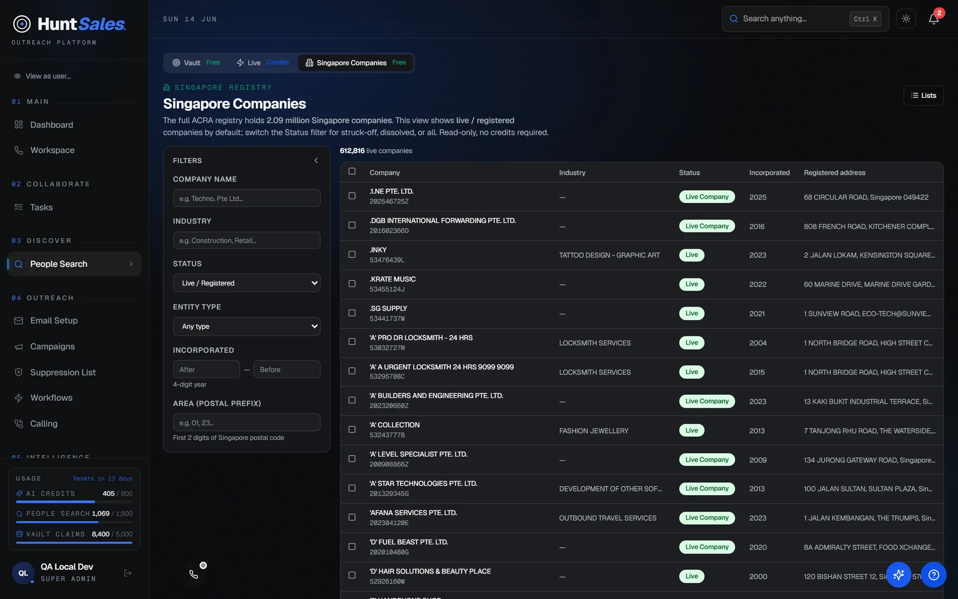Click the Incorporated Before year field
The height and width of the screenshot is (599, 958).
point(287,369)
